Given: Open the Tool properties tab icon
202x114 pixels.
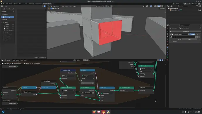Looking at the screenshot, I should click(167, 29).
